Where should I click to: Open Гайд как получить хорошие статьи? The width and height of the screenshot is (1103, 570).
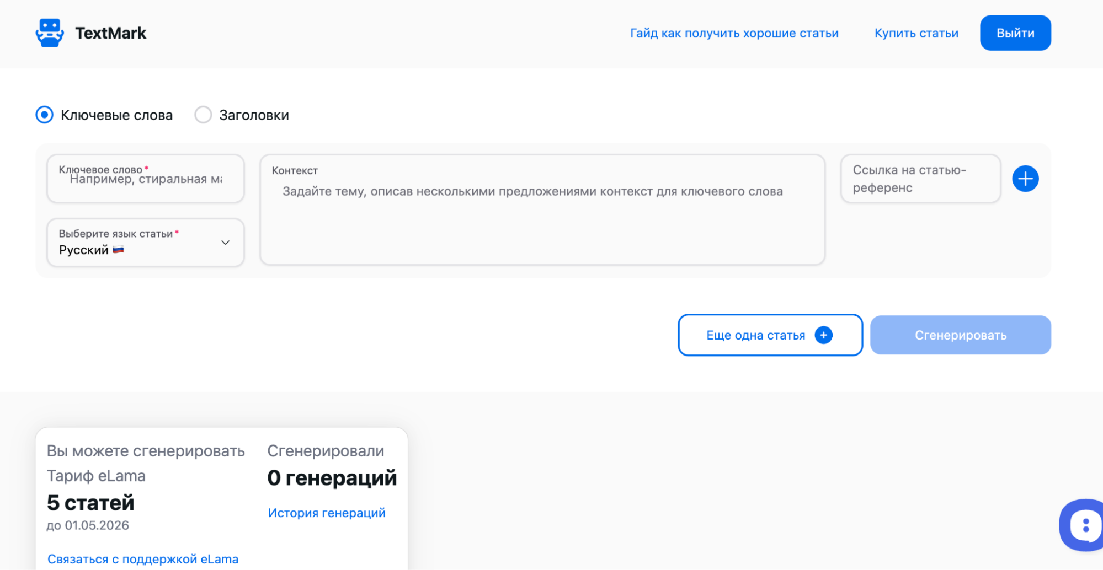pos(734,33)
